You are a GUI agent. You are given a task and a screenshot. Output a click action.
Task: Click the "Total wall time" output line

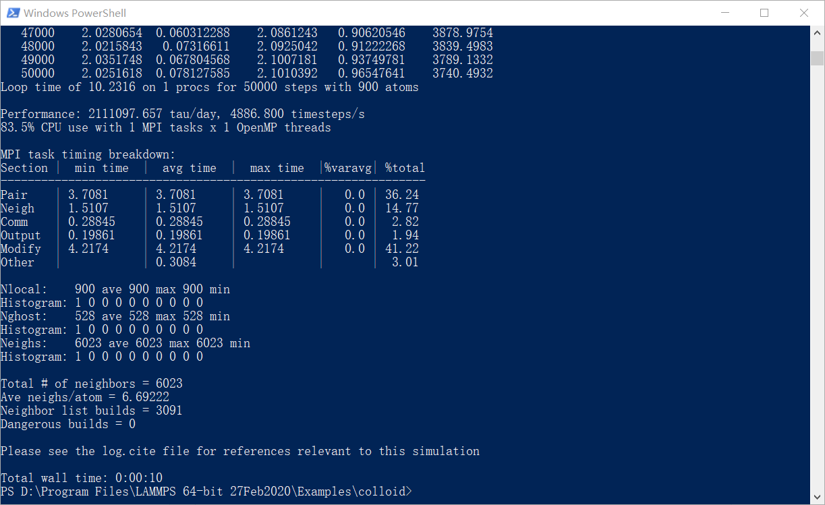(81, 478)
